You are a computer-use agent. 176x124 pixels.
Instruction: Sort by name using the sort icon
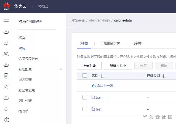[103, 76]
